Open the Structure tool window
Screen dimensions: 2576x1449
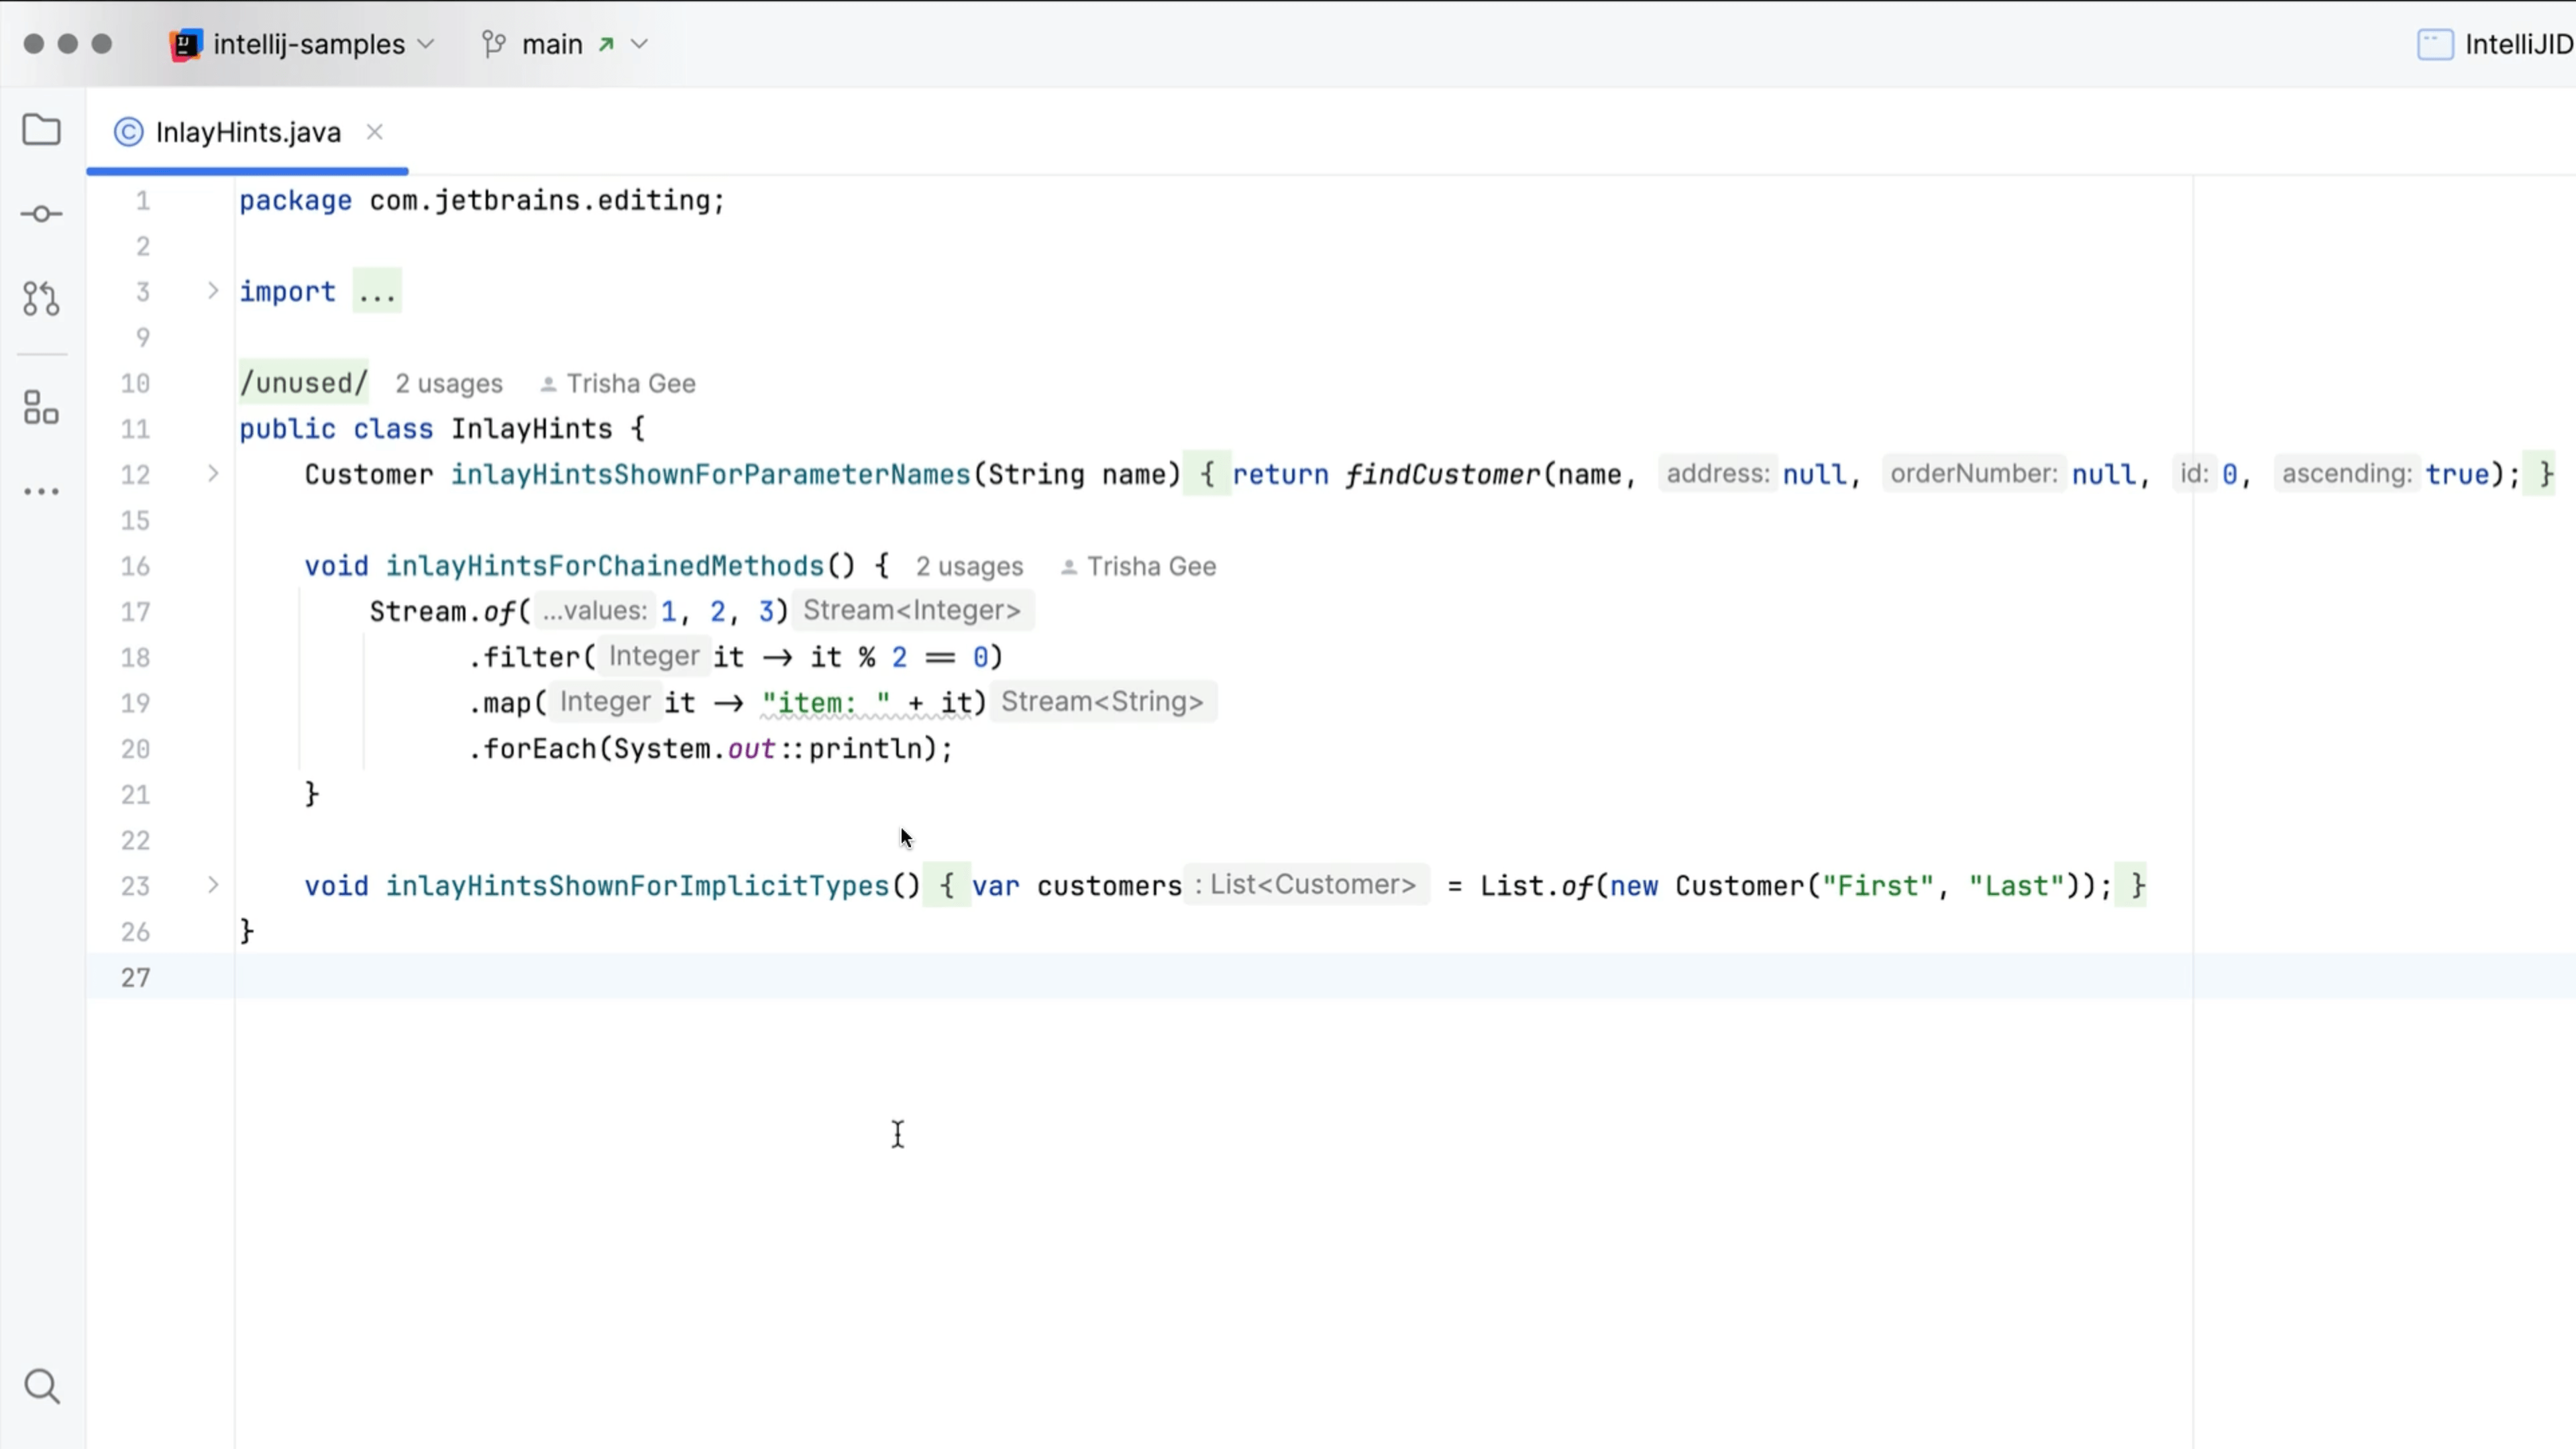pos(41,407)
